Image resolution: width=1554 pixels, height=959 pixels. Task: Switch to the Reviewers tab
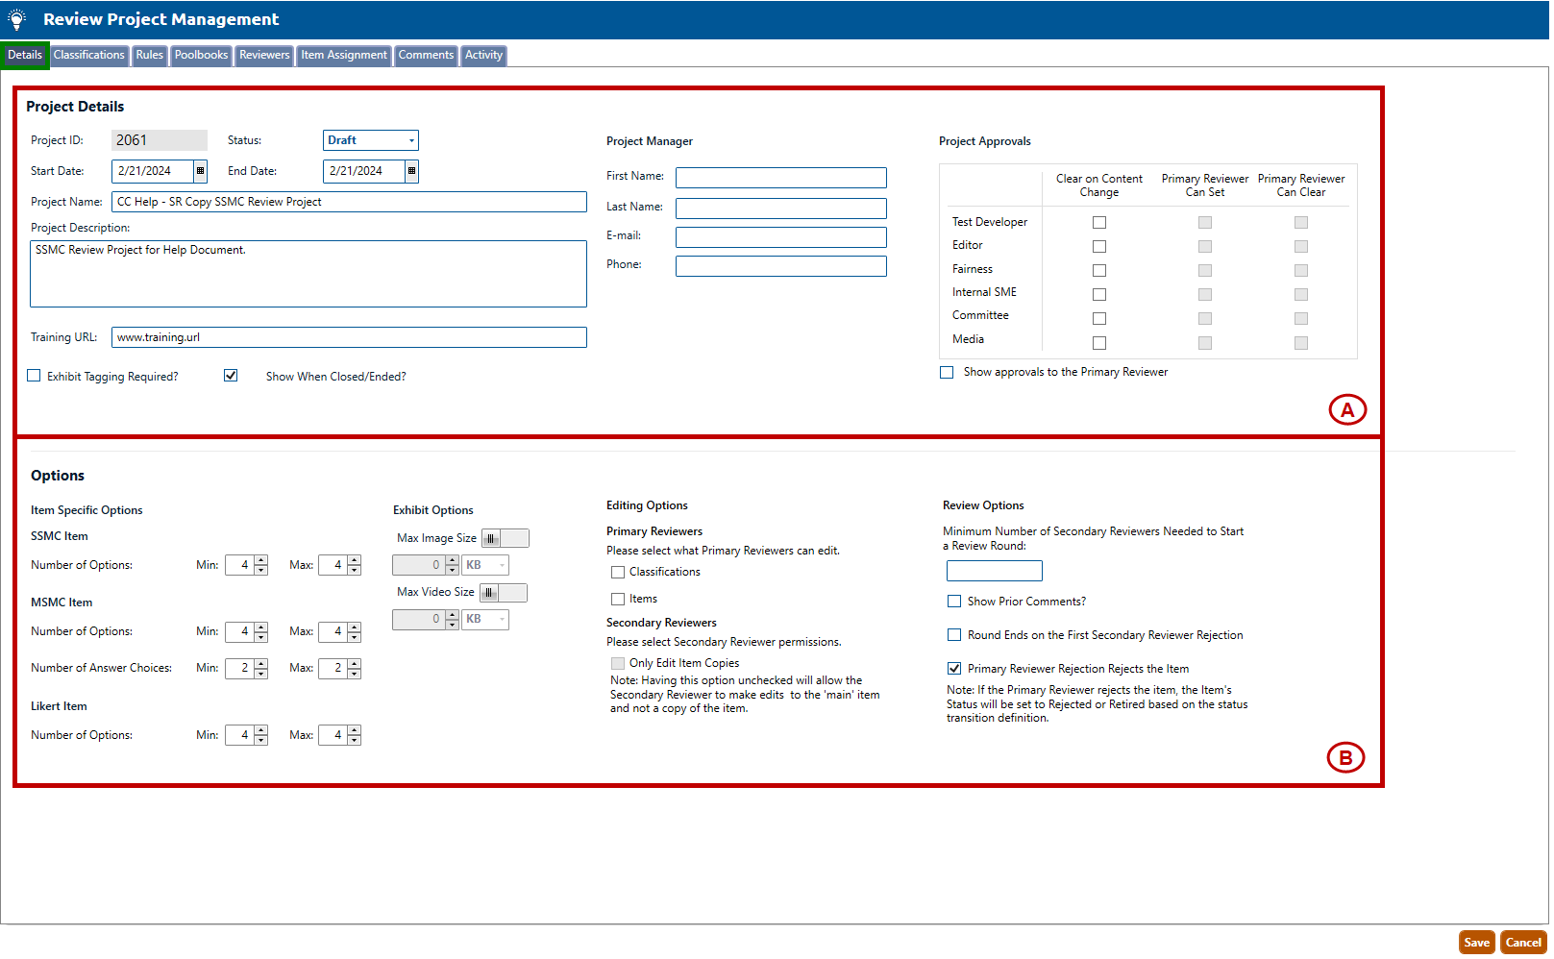coord(264,56)
